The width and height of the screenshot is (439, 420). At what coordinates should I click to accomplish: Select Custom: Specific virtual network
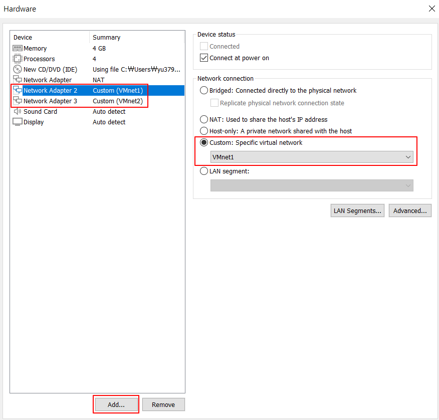click(204, 142)
